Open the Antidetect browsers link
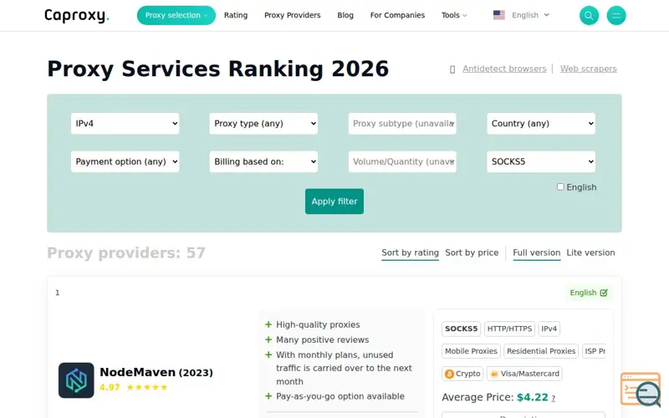The height and width of the screenshot is (418, 669). (x=504, y=69)
